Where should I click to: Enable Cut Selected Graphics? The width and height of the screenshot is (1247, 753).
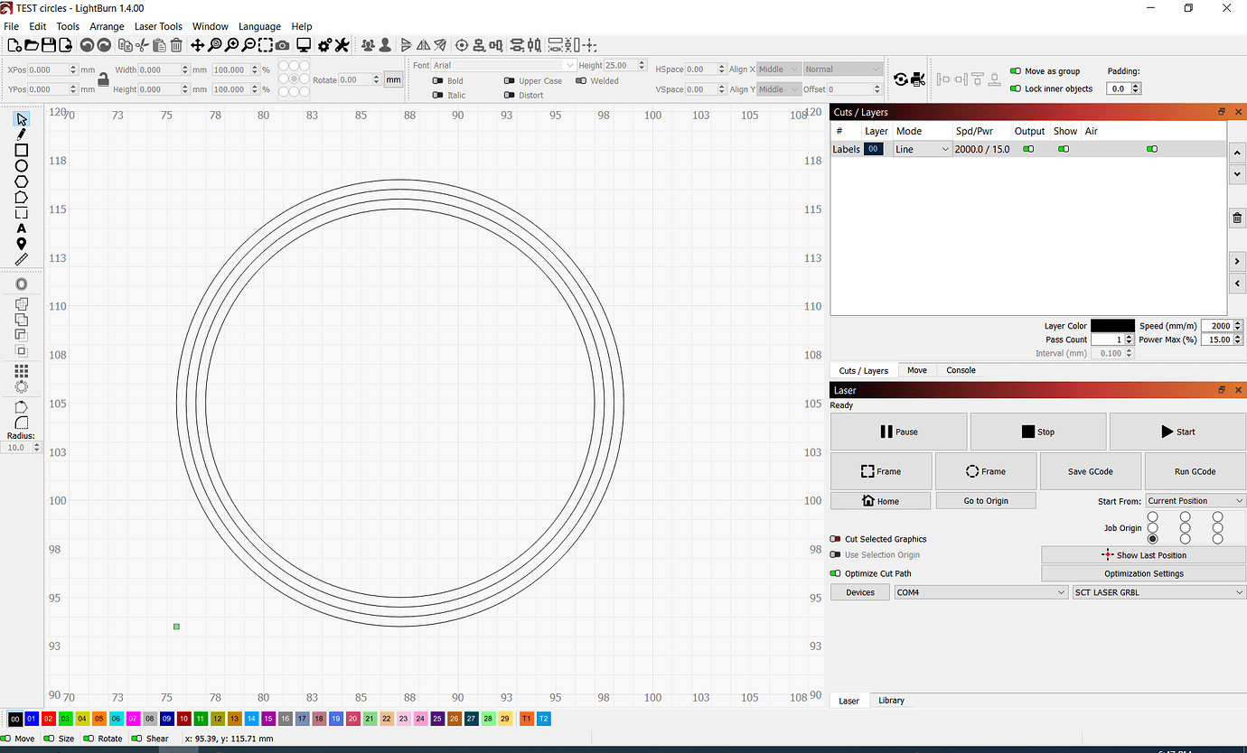coord(835,539)
